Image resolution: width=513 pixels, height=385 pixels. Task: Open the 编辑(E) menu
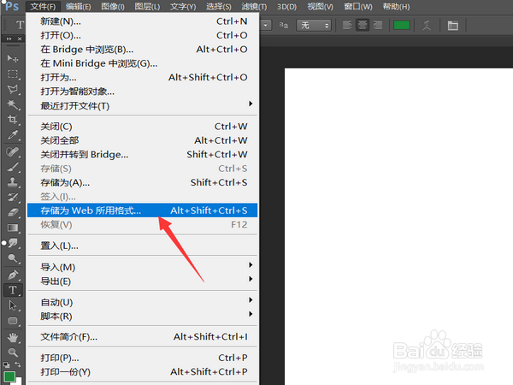[78, 7]
